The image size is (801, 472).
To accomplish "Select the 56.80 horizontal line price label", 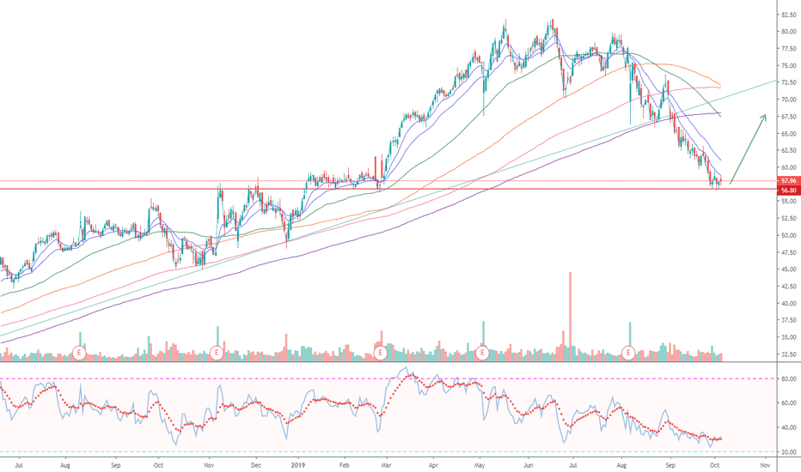I will click(788, 191).
